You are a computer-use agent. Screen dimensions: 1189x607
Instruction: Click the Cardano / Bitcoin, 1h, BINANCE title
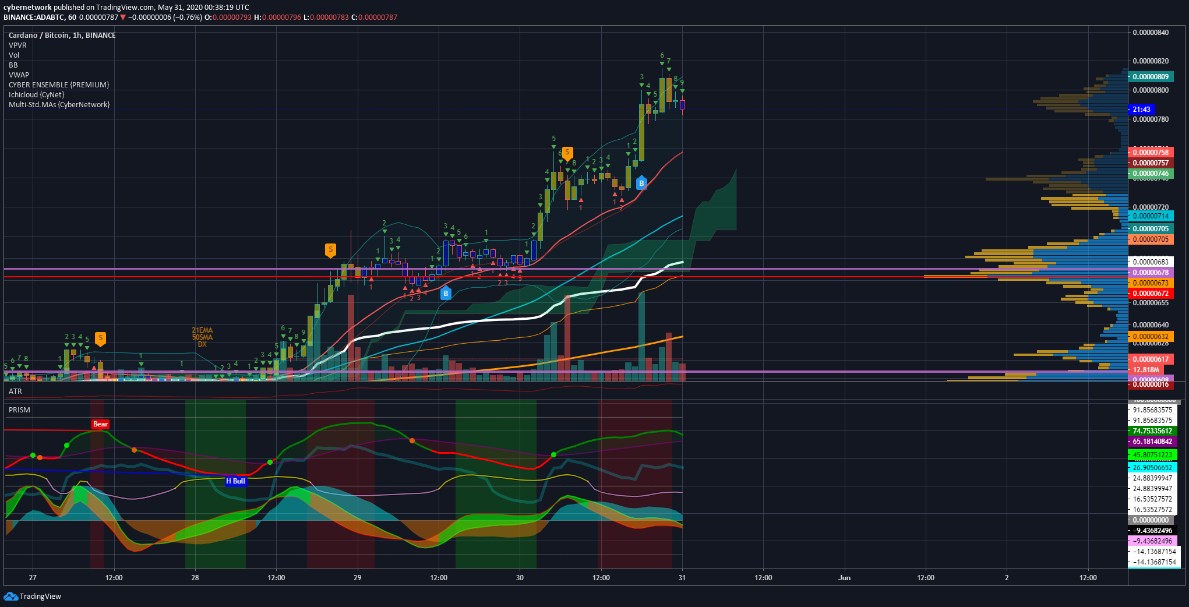[62, 35]
